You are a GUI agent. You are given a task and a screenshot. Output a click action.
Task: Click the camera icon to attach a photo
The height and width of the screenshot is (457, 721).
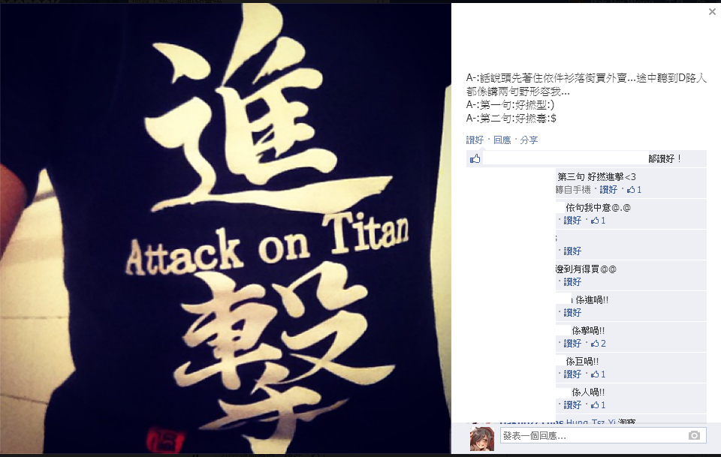pyautogui.click(x=694, y=435)
